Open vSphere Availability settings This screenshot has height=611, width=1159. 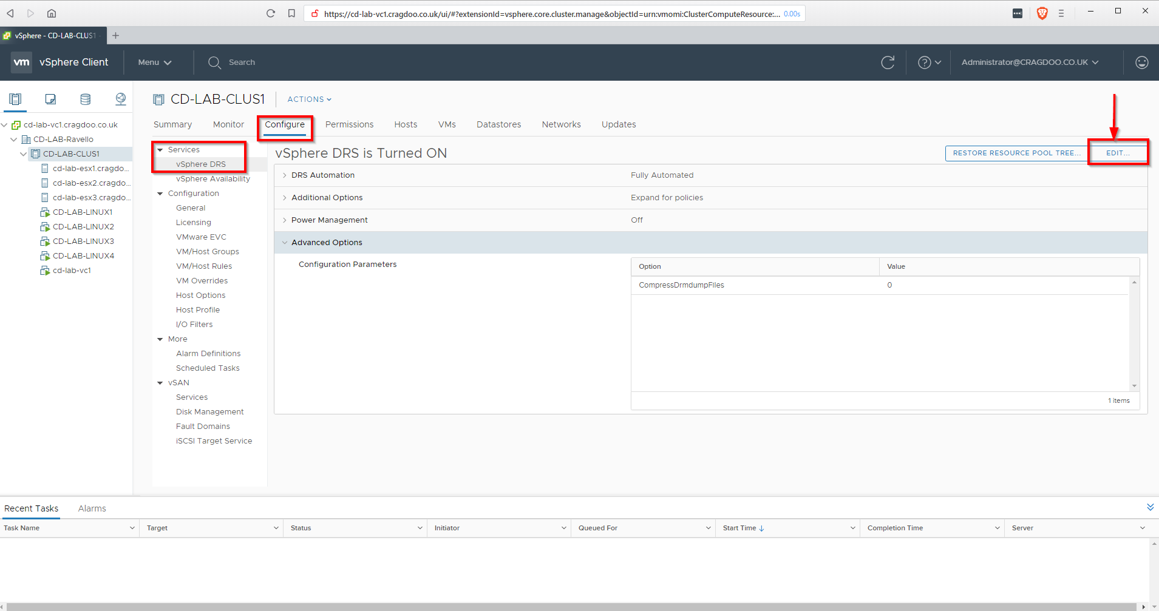pos(212,179)
